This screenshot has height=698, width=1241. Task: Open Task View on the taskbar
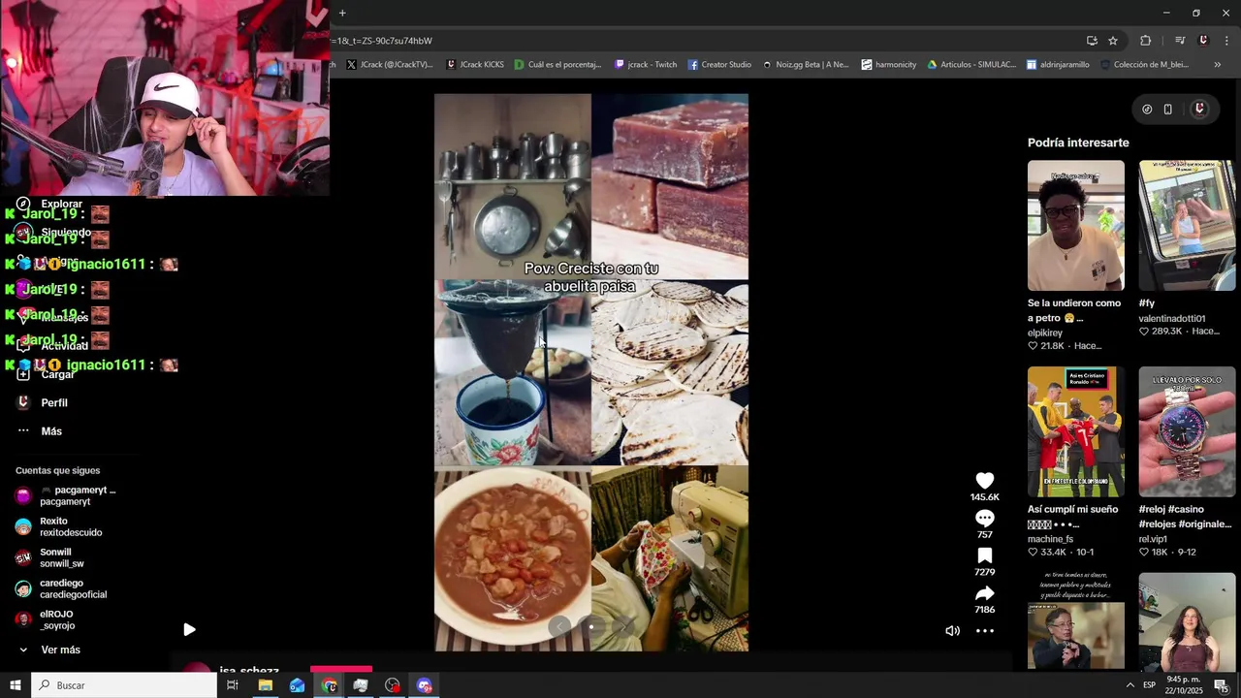(233, 685)
